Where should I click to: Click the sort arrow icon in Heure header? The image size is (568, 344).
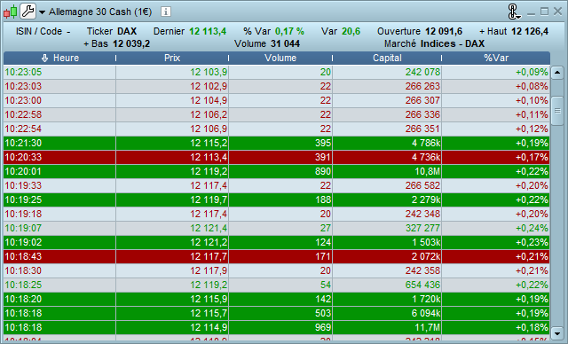tap(45, 58)
